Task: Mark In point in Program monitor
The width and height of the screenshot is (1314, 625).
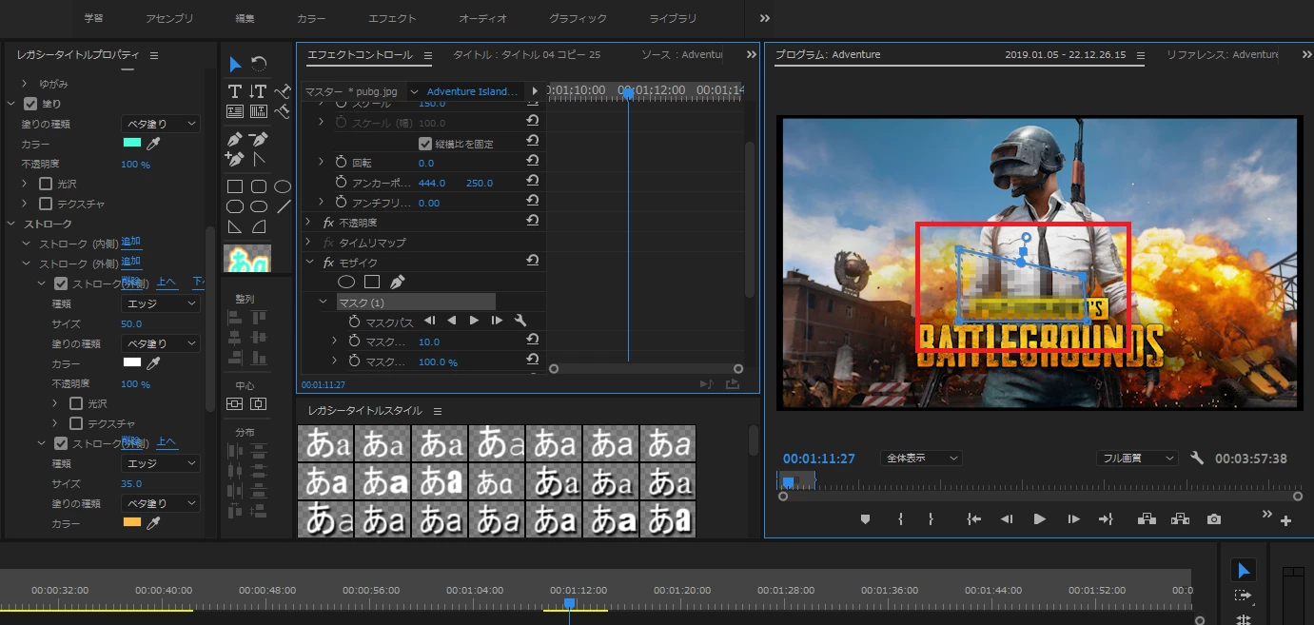Action: point(900,519)
